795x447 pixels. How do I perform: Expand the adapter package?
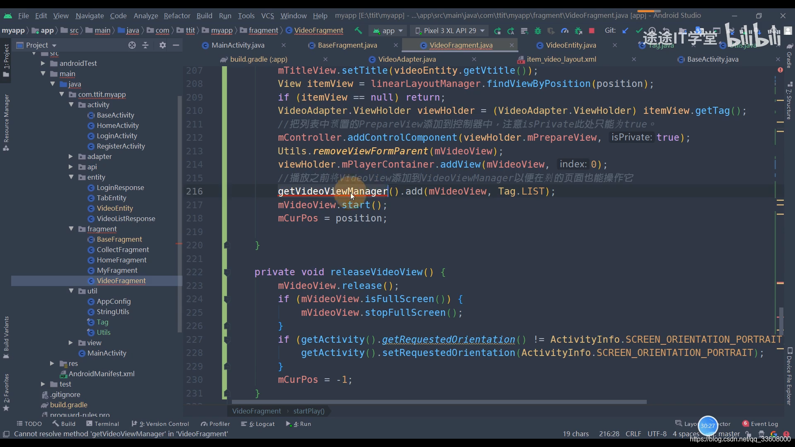pos(70,156)
